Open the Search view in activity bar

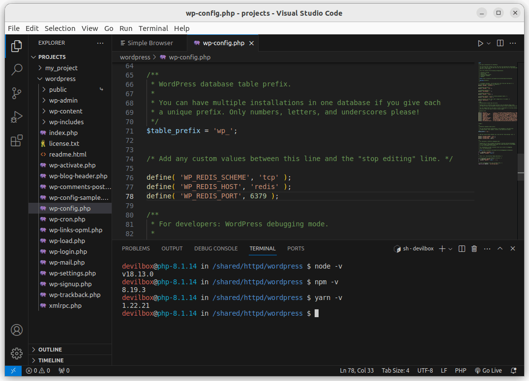[x=17, y=69]
